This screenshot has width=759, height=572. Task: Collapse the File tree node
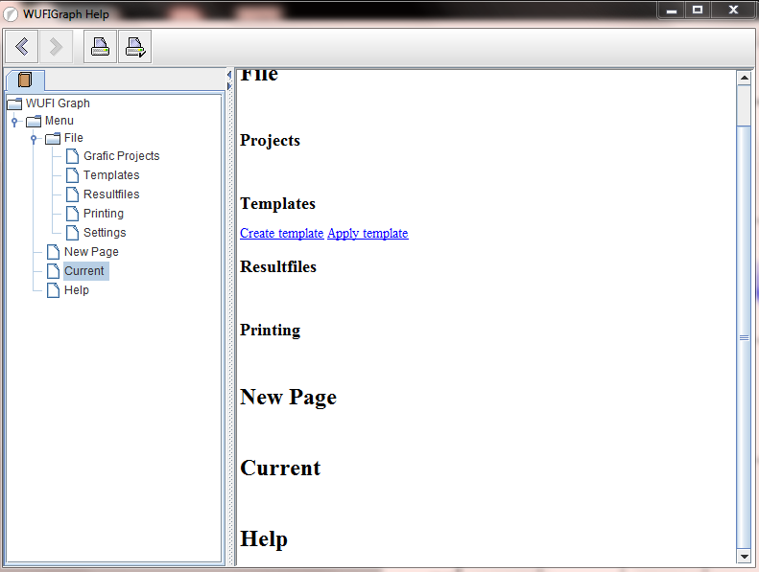(x=34, y=139)
